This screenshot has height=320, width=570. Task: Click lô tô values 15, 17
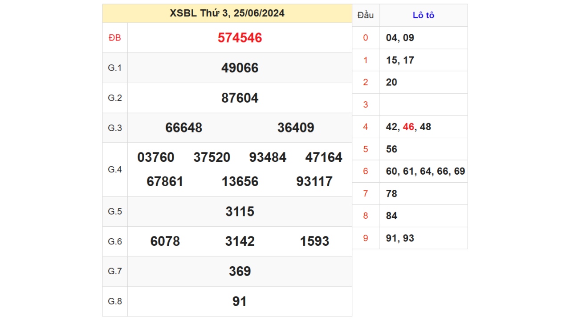point(400,60)
